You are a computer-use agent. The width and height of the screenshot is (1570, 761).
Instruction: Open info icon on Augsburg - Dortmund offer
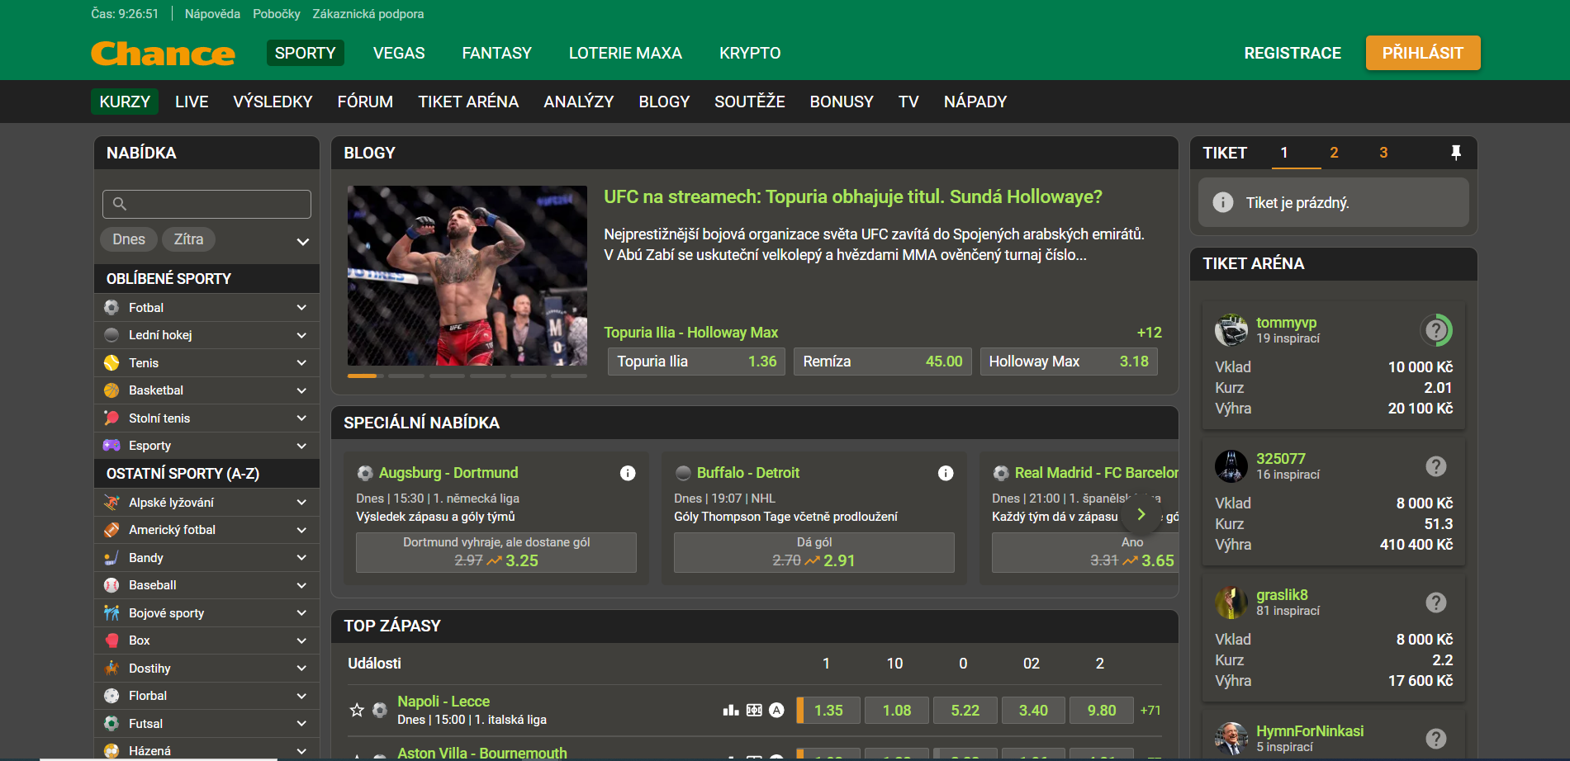coord(628,473)
